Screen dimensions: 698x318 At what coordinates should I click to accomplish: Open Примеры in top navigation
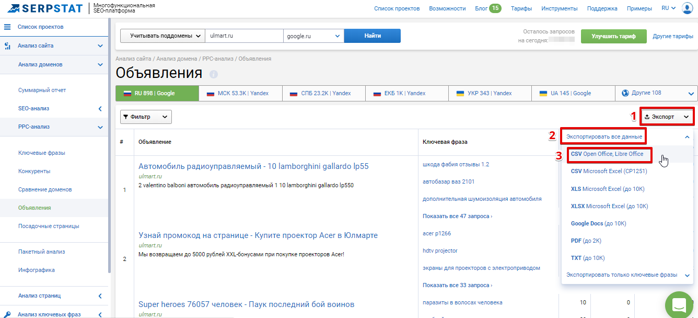click(639, 9)
